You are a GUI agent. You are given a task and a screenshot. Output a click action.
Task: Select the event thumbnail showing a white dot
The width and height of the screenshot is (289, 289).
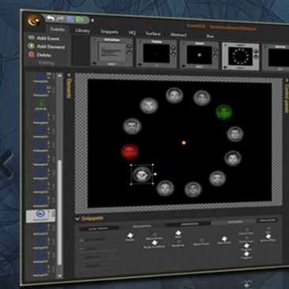[200, 55]
